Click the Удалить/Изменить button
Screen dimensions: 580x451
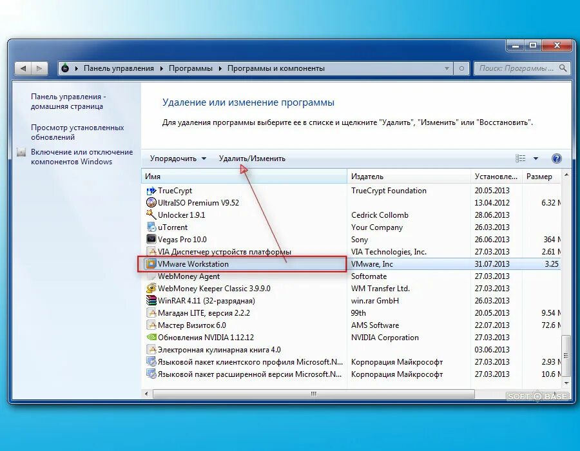click(x=252, y=157)
